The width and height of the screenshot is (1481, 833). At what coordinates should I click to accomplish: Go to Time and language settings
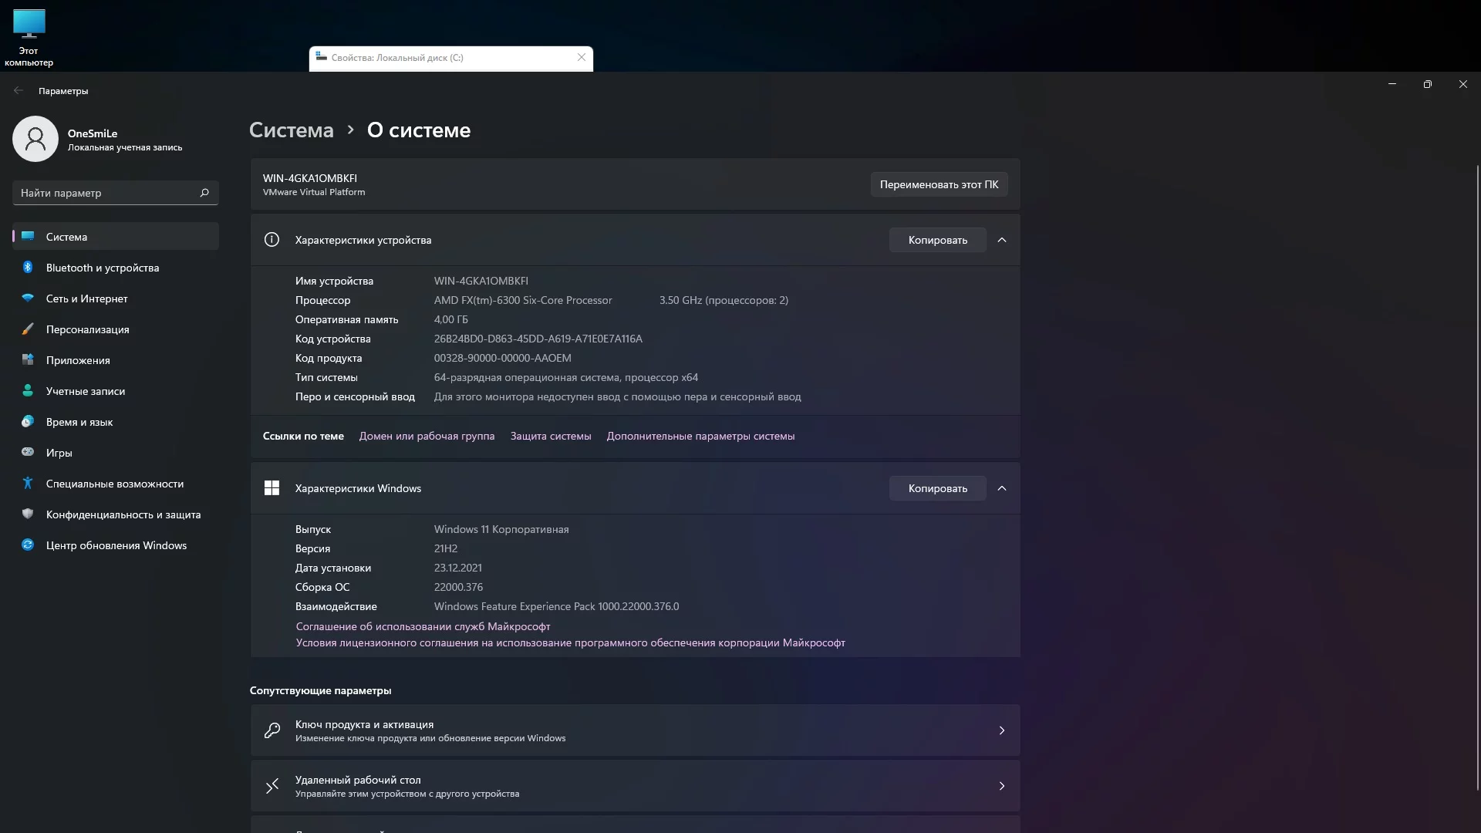pyautogui.click(x=79, y=422)
